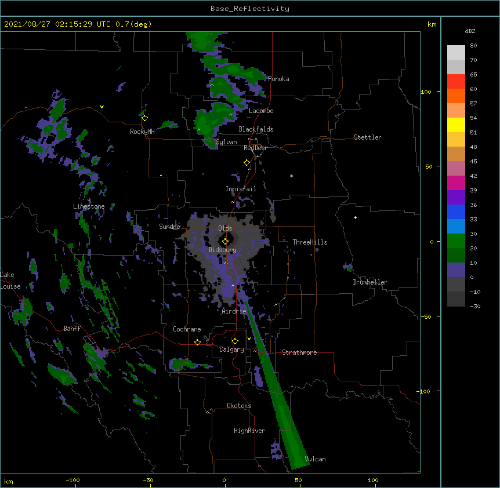The image size is (500, 488).
Task: Click the yellow diamond marker beside RockyMH
Action: [x=144, y=118]
